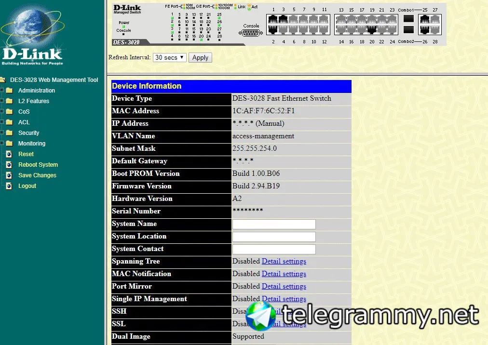
Task: Click port 3 on the switch panel
Action: coord(283,20)
